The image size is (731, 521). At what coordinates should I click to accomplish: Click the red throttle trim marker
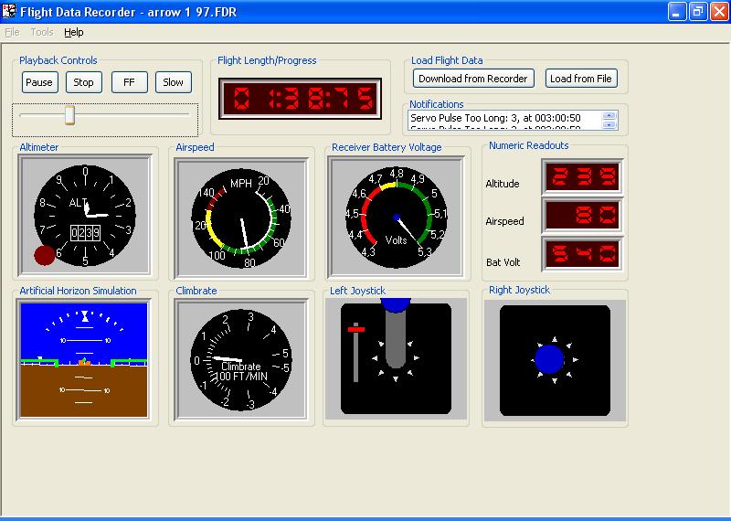(x=355, y=328)
